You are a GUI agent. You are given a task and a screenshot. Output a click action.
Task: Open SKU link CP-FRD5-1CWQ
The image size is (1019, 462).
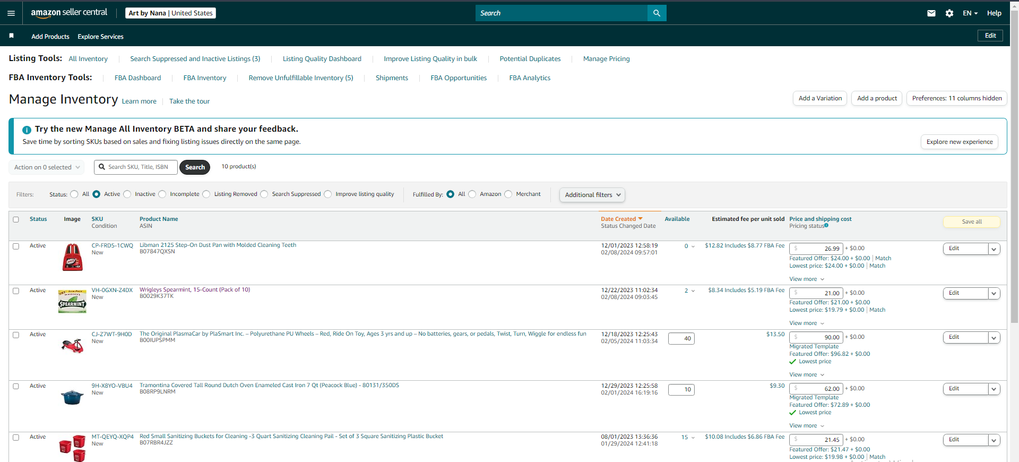[112, 246]
